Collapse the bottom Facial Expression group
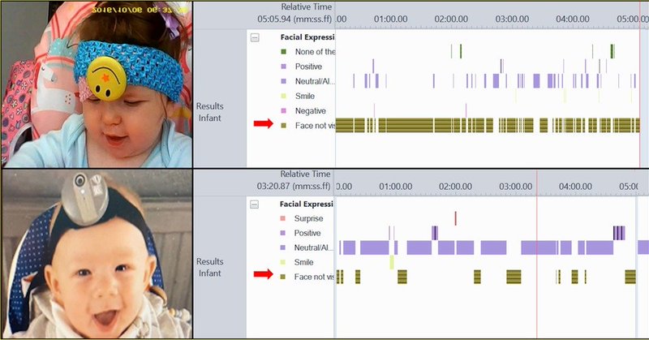 click(x=254, y=204)
